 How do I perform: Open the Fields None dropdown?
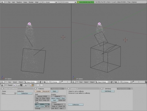coord(9,93)
